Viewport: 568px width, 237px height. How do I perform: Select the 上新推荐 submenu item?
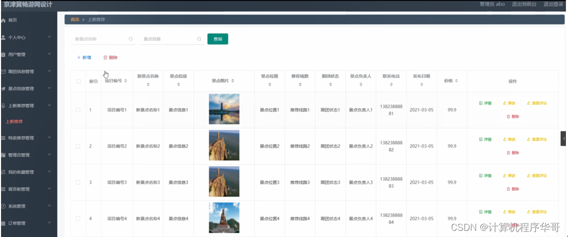point(14,122)
